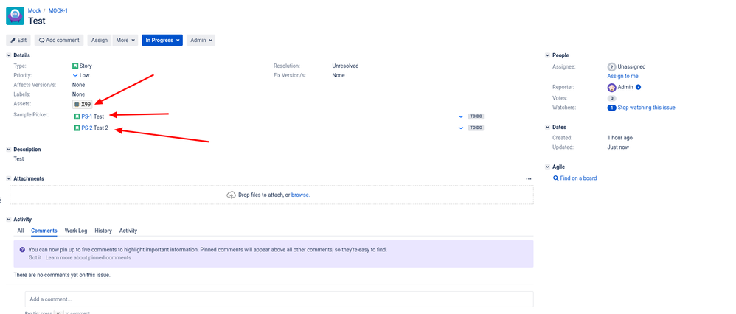Click the Assign to me link
This screenshot has width=736, height=314.
[623, 76]
